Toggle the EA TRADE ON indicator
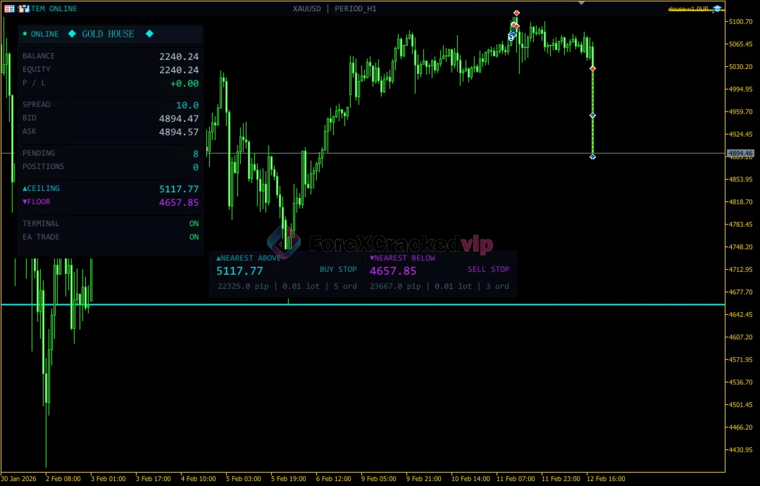Screen dimensions: 760x486 click(x=194, y=237)
